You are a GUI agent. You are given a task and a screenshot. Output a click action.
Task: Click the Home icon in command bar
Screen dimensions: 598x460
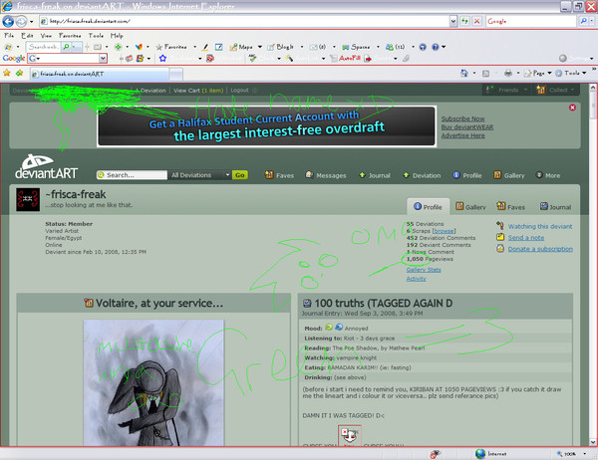(x=464, y=73)
